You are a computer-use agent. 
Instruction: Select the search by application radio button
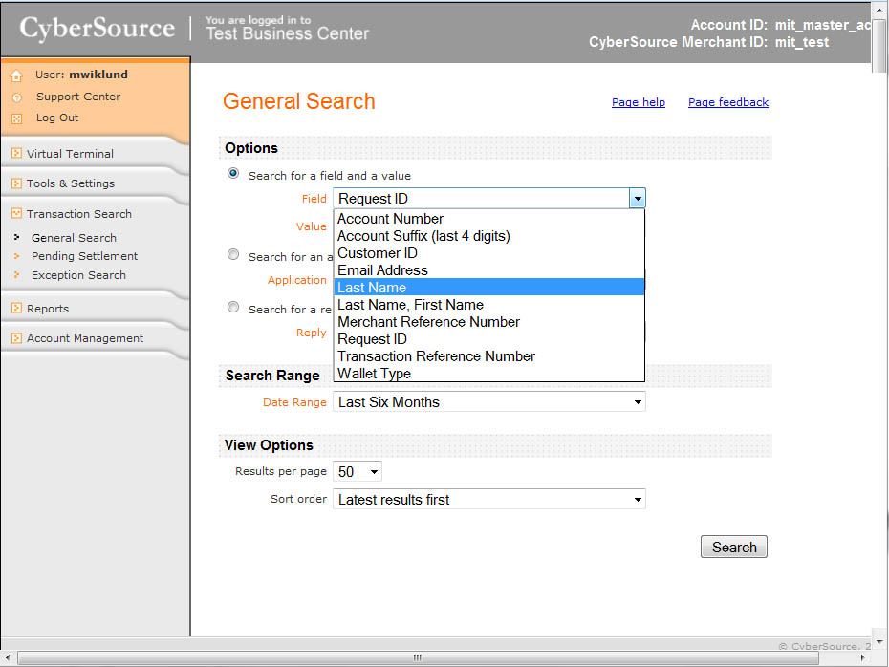pyautogui.click(x=233, y=255)
